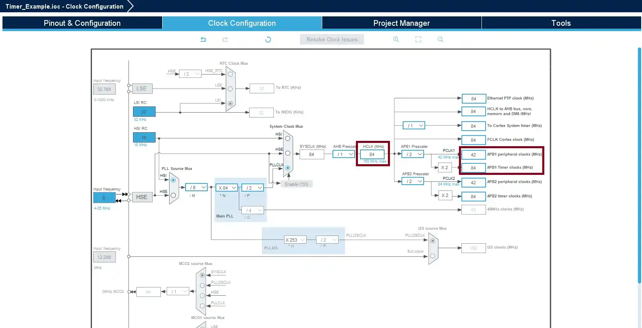Select Ext.clock in I2S source Mux
Screen dimensions: 642x328
(433, 256)
